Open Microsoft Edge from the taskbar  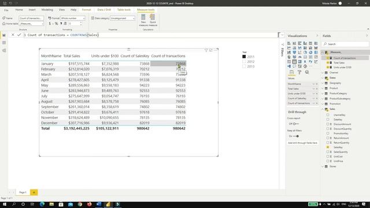click(x=42, y=204)
